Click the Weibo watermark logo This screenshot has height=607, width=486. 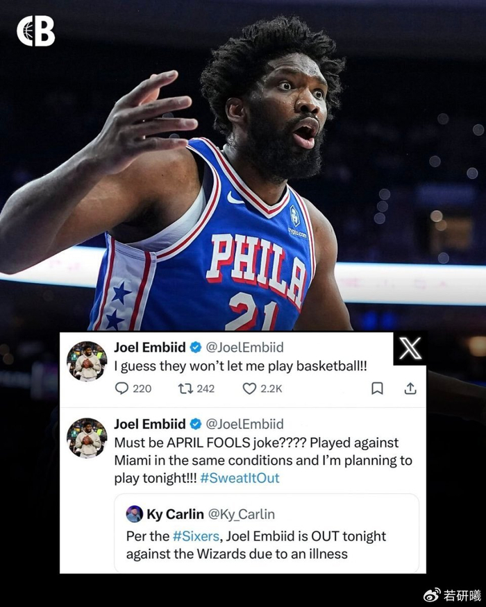click(432, 595)
